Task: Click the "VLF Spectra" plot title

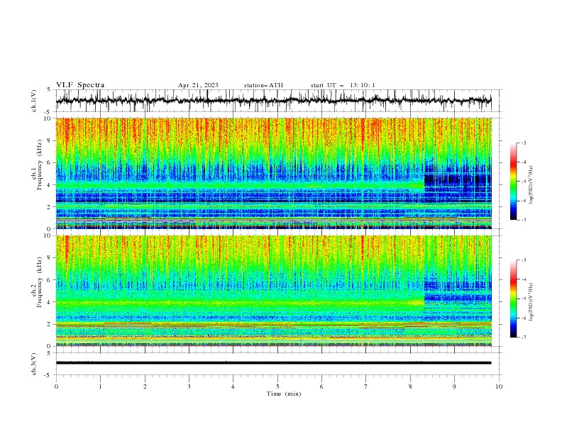Action: [80, 85]
